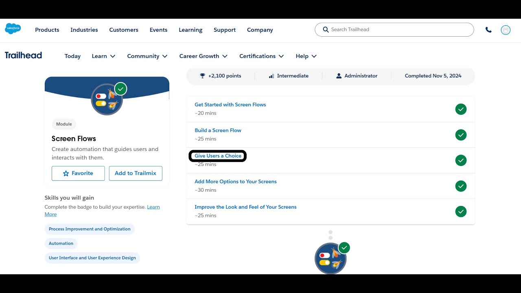
Task: Open the Events menu
Action: click(x=158, y=30)
